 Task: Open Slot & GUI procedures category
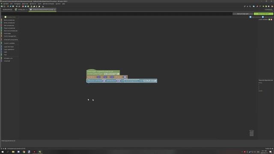point(10,31)
